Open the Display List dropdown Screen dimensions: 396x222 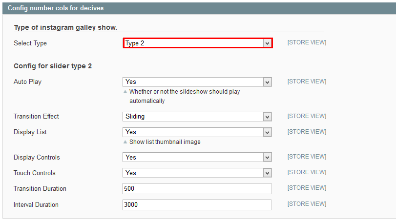pyautogui.click(x=197, y=132)
